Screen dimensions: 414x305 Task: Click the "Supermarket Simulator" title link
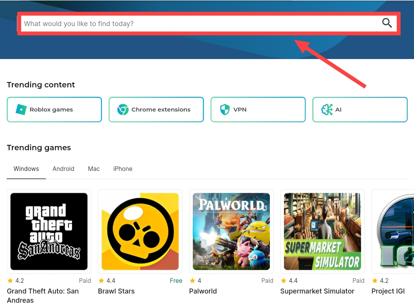(x=317, y=291)
